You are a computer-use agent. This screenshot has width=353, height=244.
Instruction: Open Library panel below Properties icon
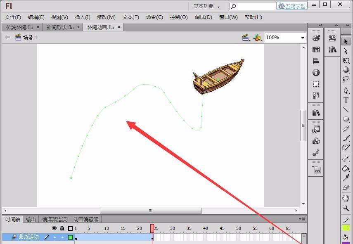click(x=332, y=49)
